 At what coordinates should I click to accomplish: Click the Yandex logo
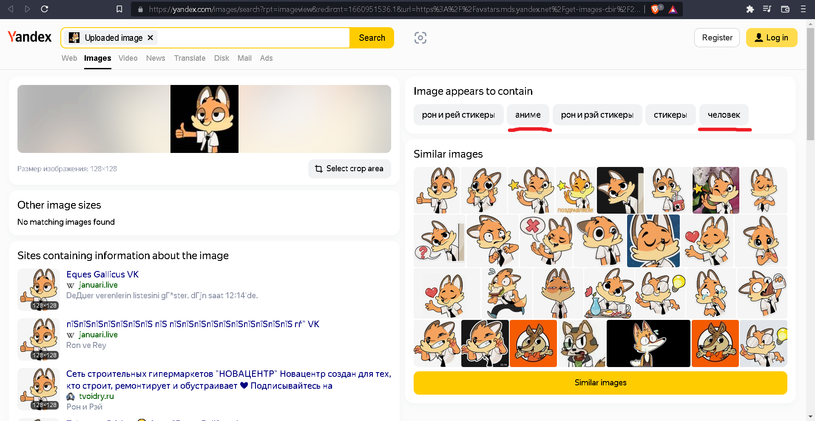pyautogui.click(x=29, y=37)
